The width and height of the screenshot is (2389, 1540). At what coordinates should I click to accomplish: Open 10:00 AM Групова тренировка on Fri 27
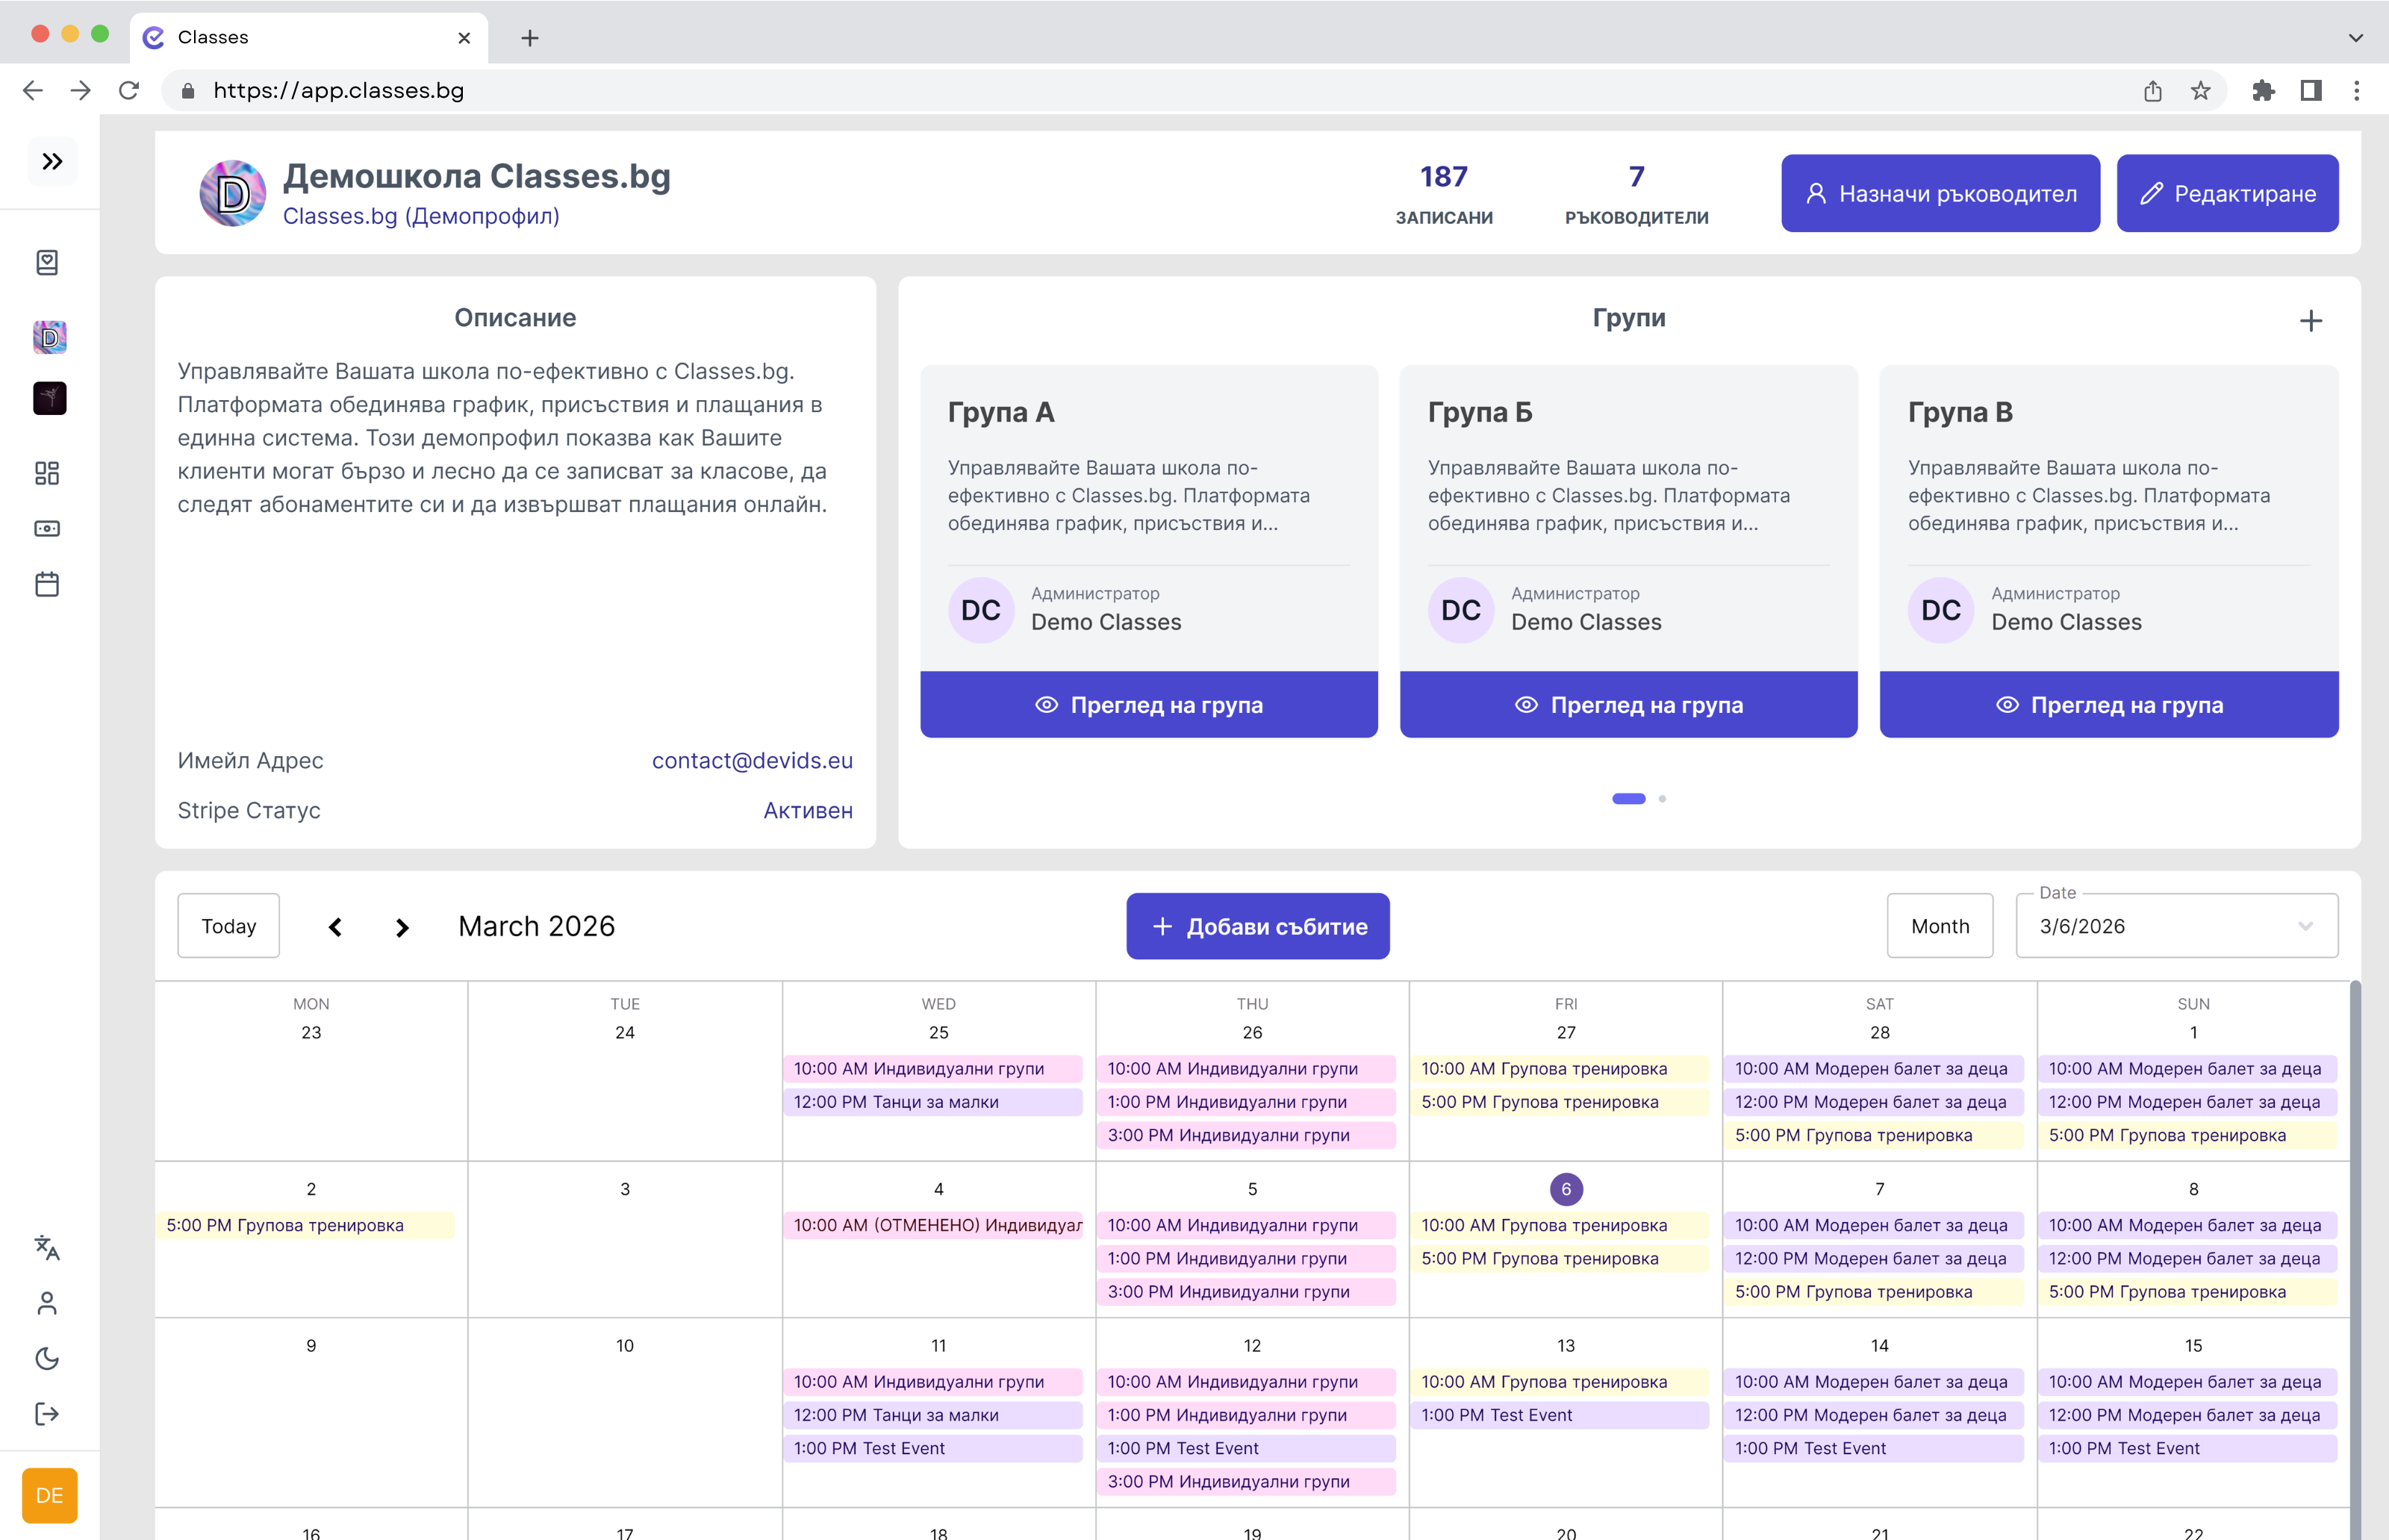(x=1560, y=1069)
